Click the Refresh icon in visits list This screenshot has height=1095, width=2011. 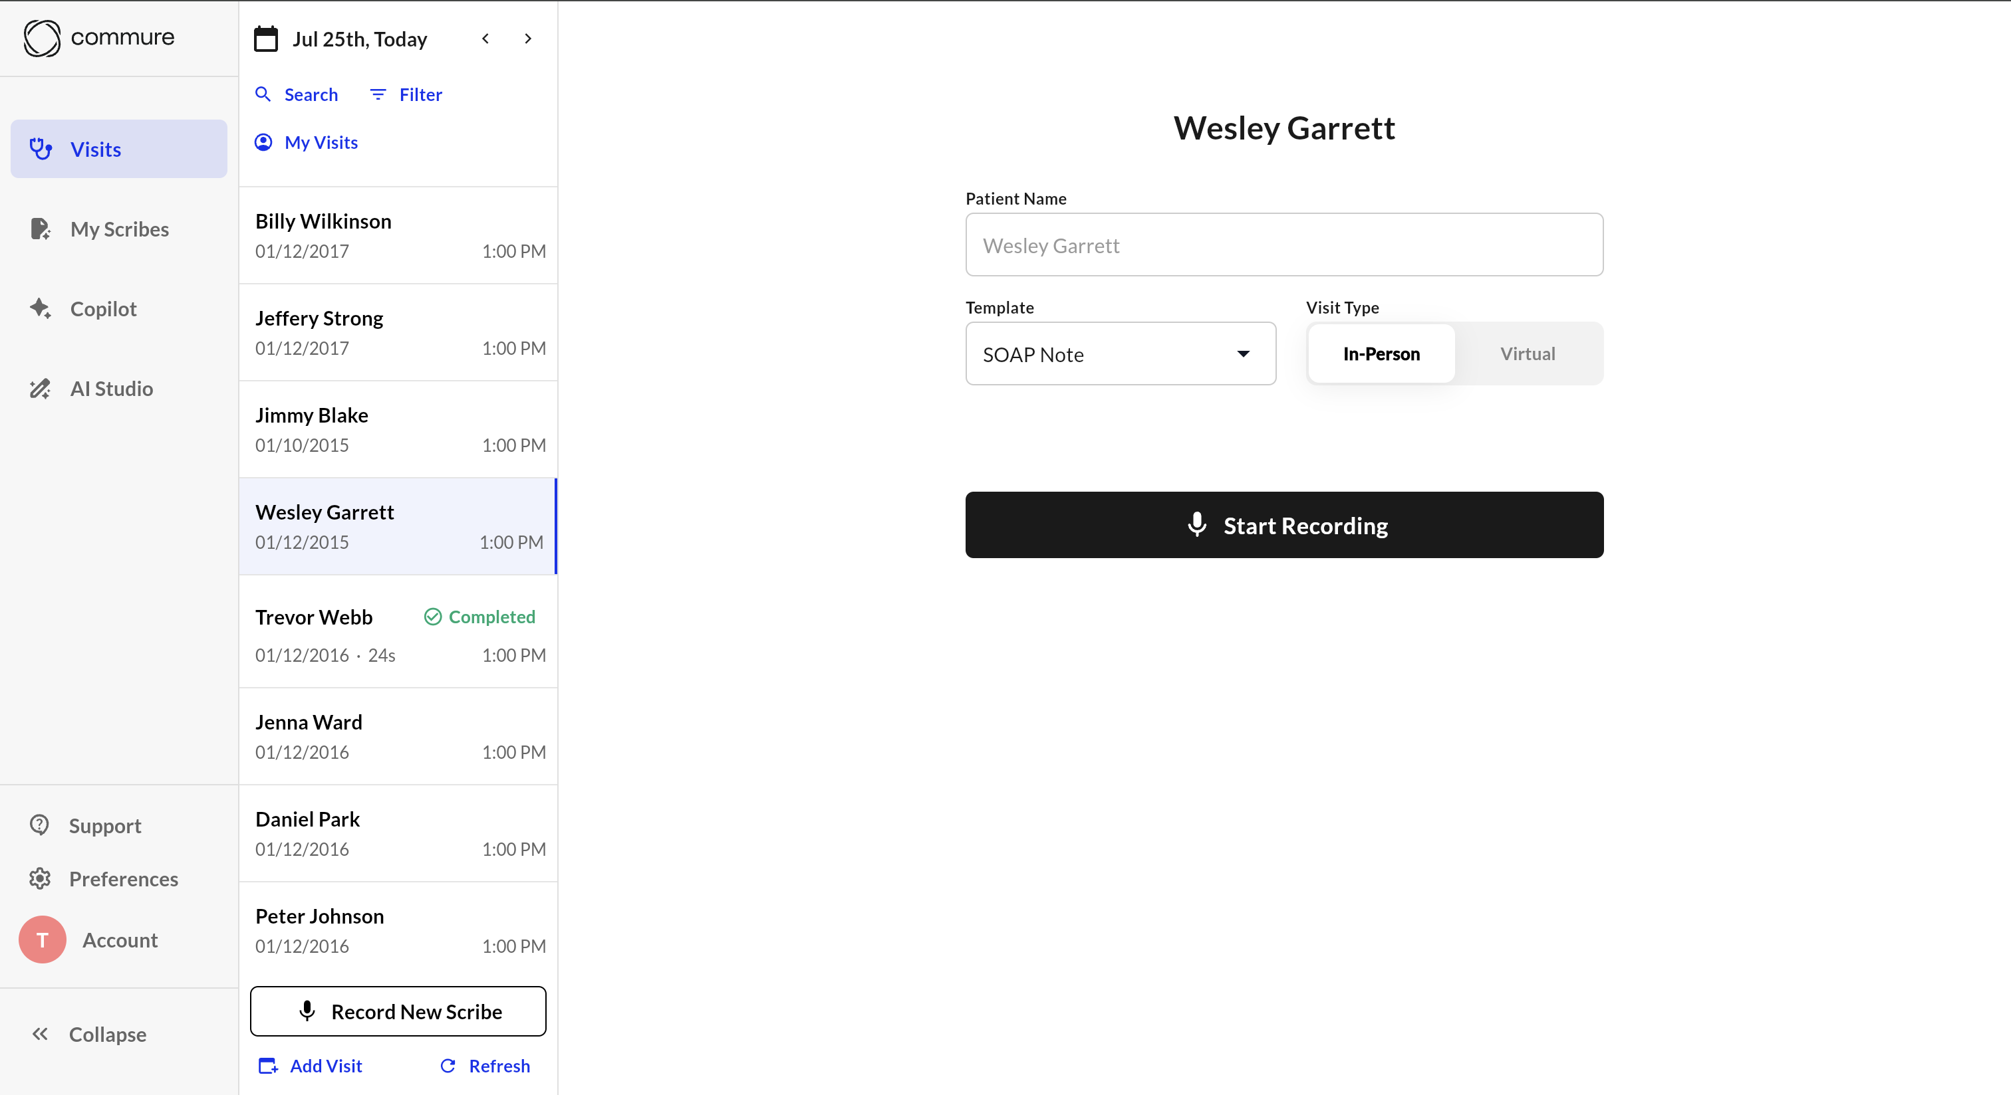click(x=448, y=1065)
